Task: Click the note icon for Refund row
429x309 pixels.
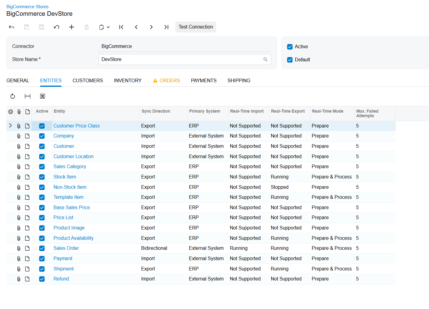Action: [27, 279]
